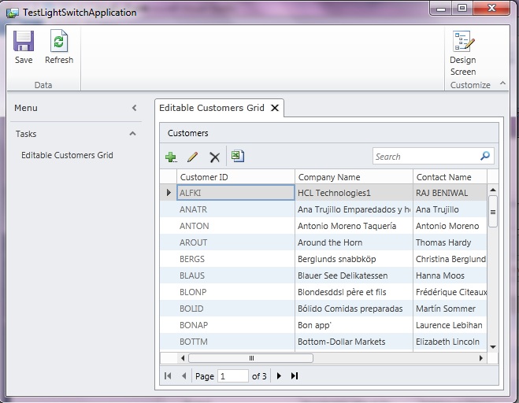This screenshot has height=403, width=519.
Task: Sort by the Contact Name column header
Action: 450,177
